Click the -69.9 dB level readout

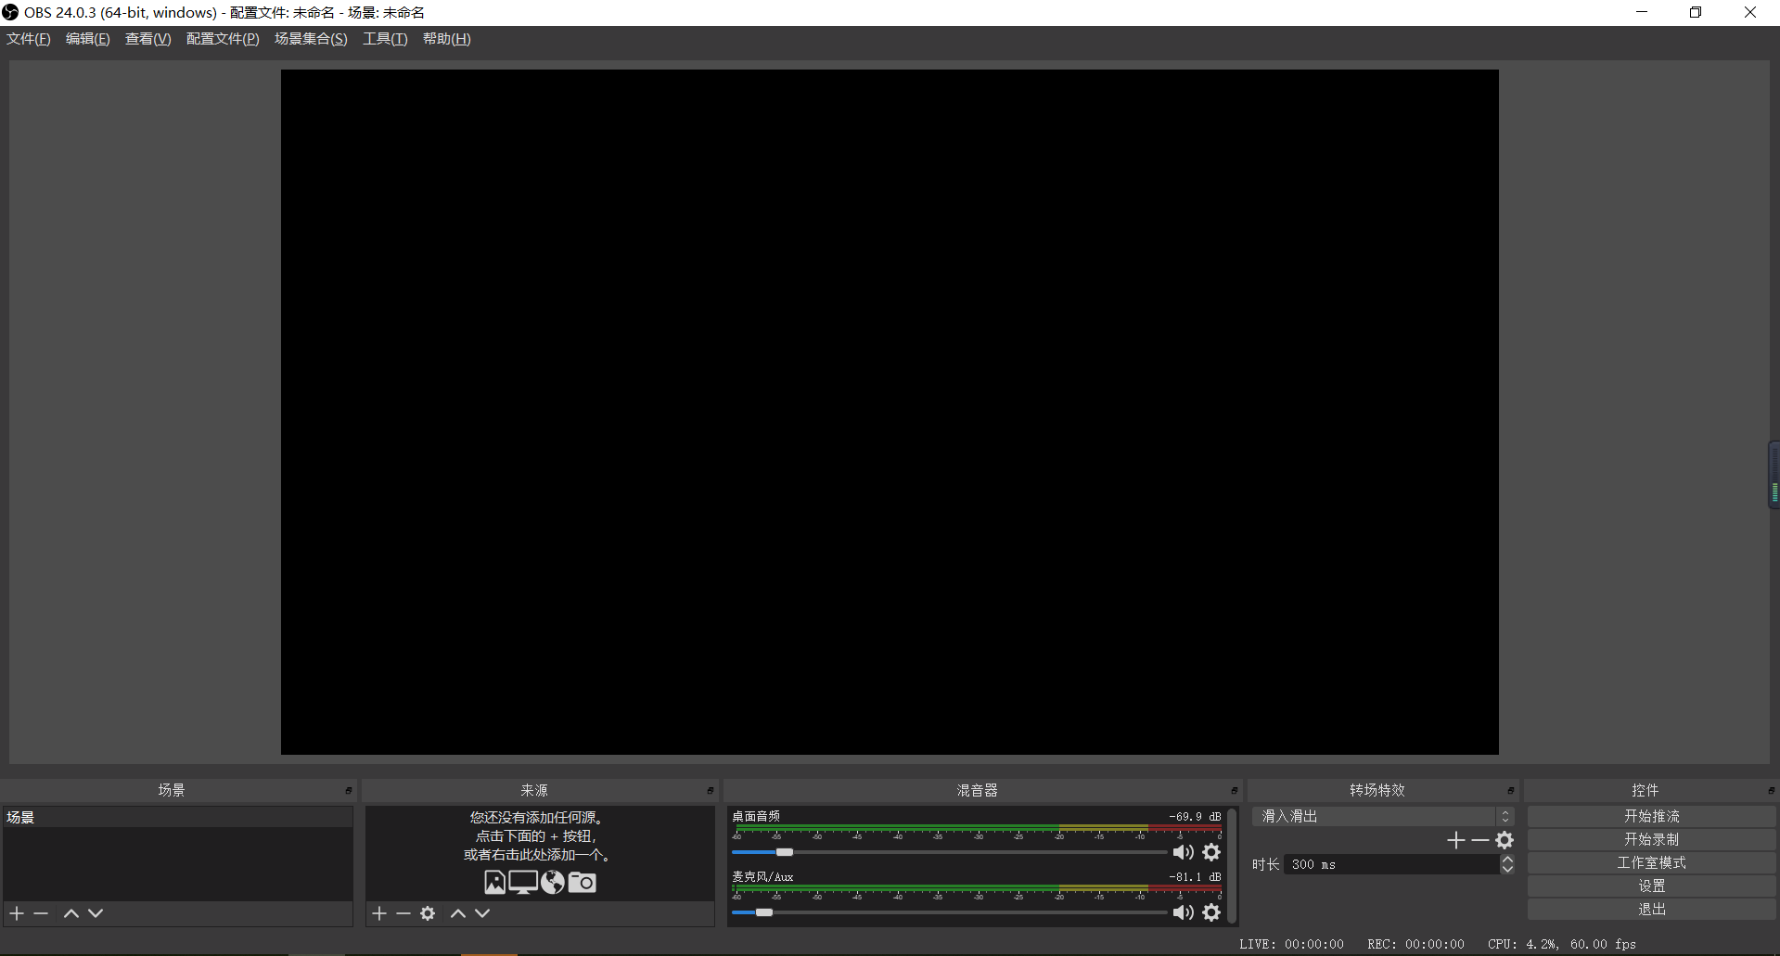[x=1195, y=817]
